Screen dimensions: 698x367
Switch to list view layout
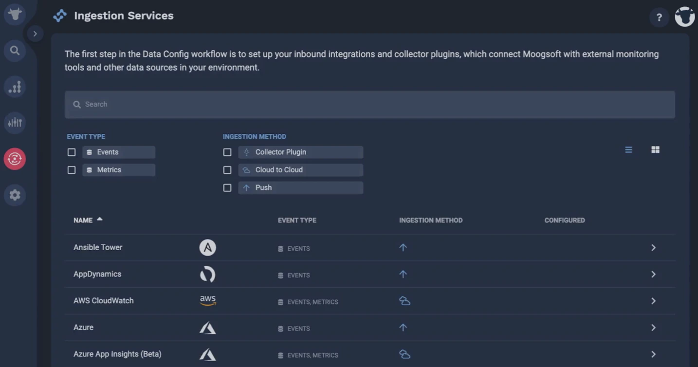coord(628,149)
